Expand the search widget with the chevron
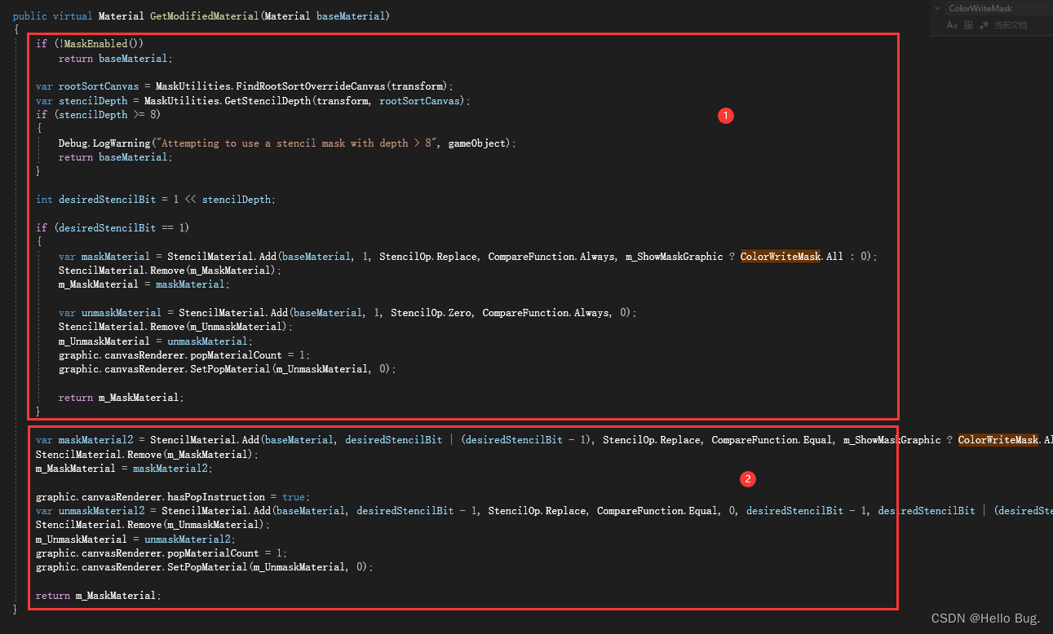This screenshot has height=634, width=1053. (937, 8)
